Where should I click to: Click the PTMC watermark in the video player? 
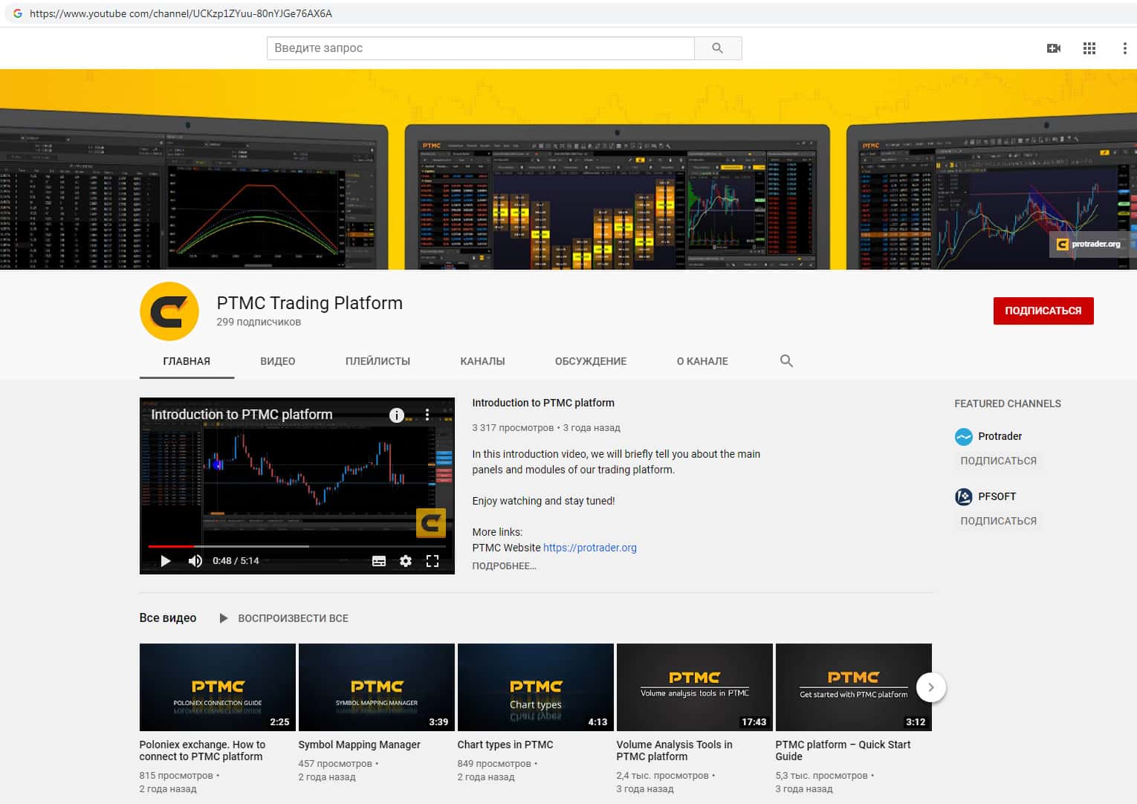[431, 523]
